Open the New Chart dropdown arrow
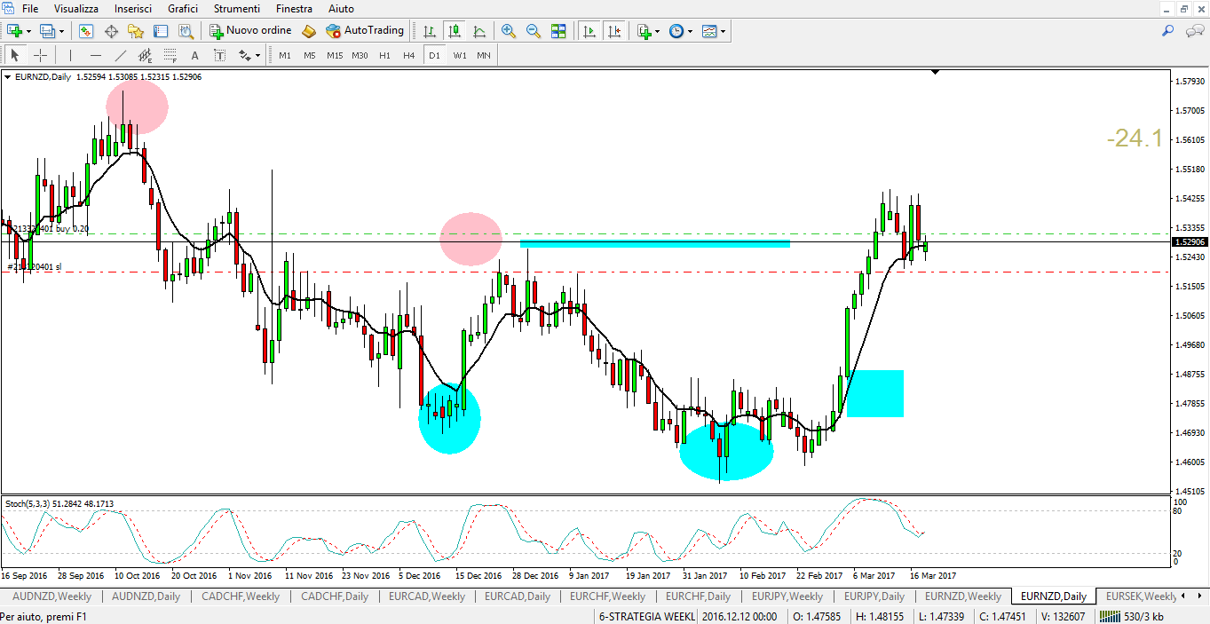The width and height of the screenshot is (1210, 624). click(x=29, y=31)
